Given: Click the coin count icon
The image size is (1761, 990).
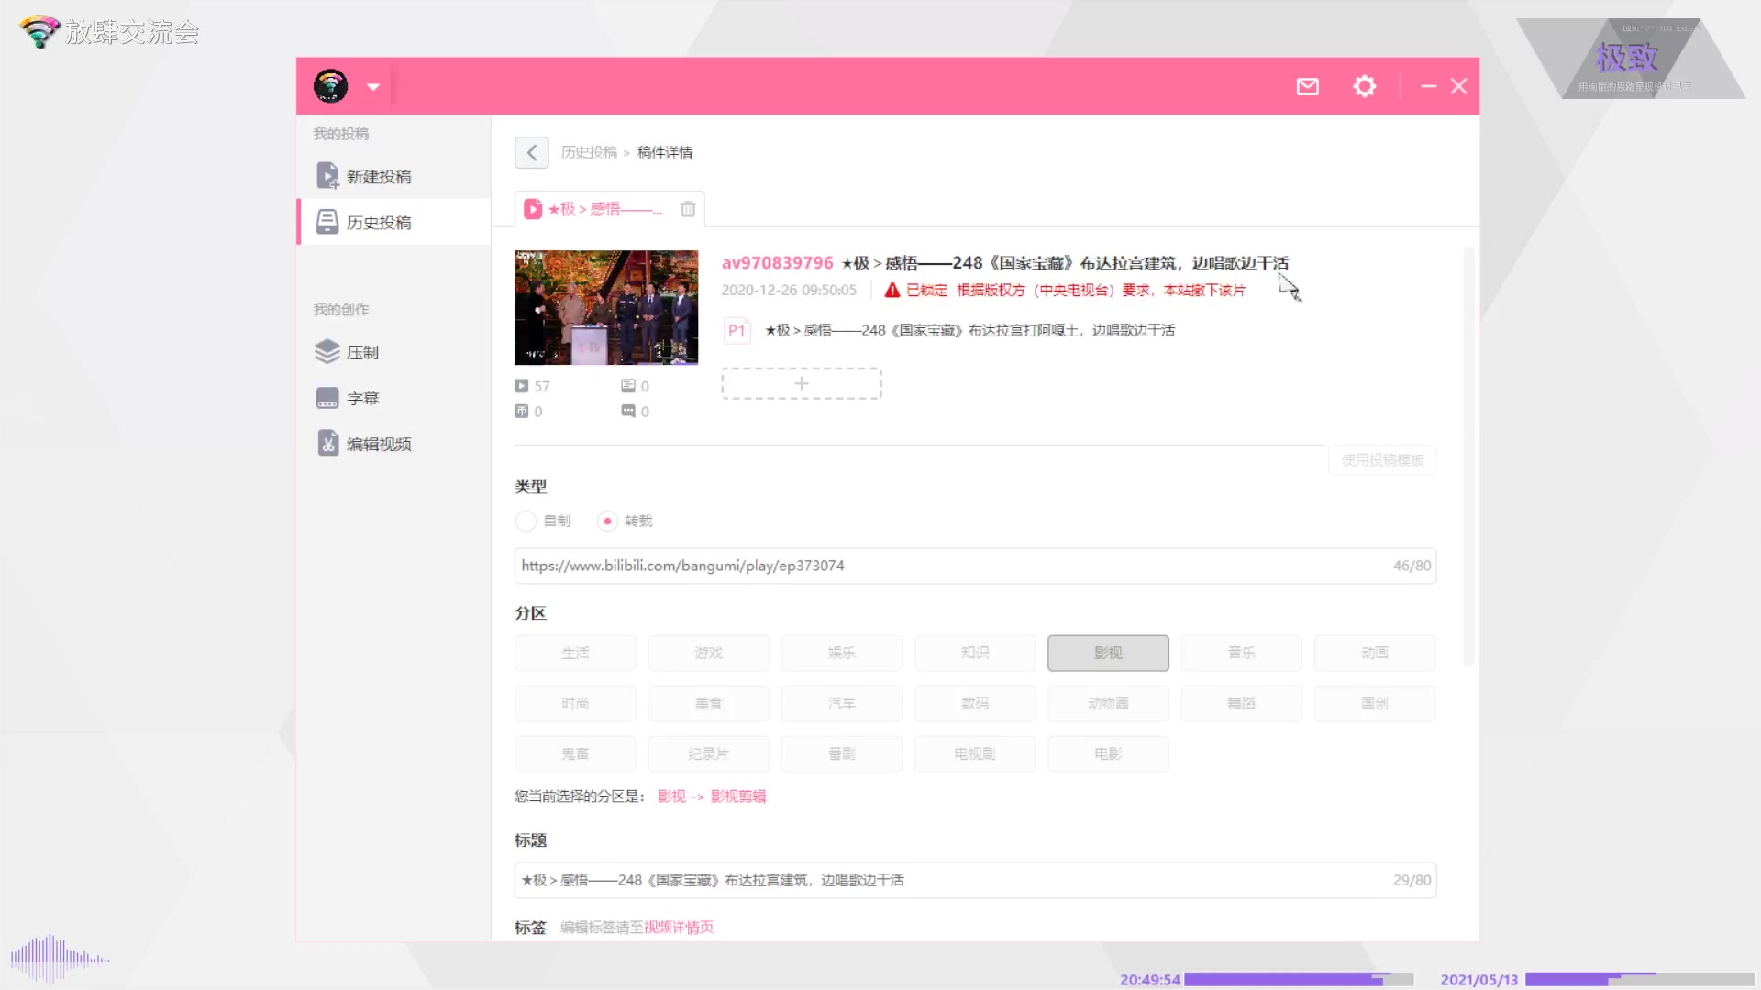Looking at the screenshot, I should tap(522, 412).
